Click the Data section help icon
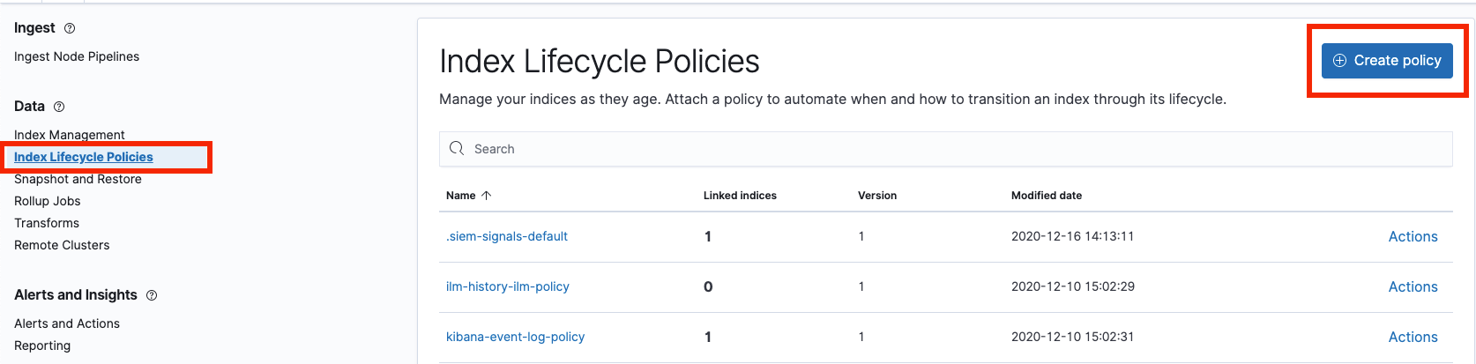Screen dimensions: 1476x364 59,107
